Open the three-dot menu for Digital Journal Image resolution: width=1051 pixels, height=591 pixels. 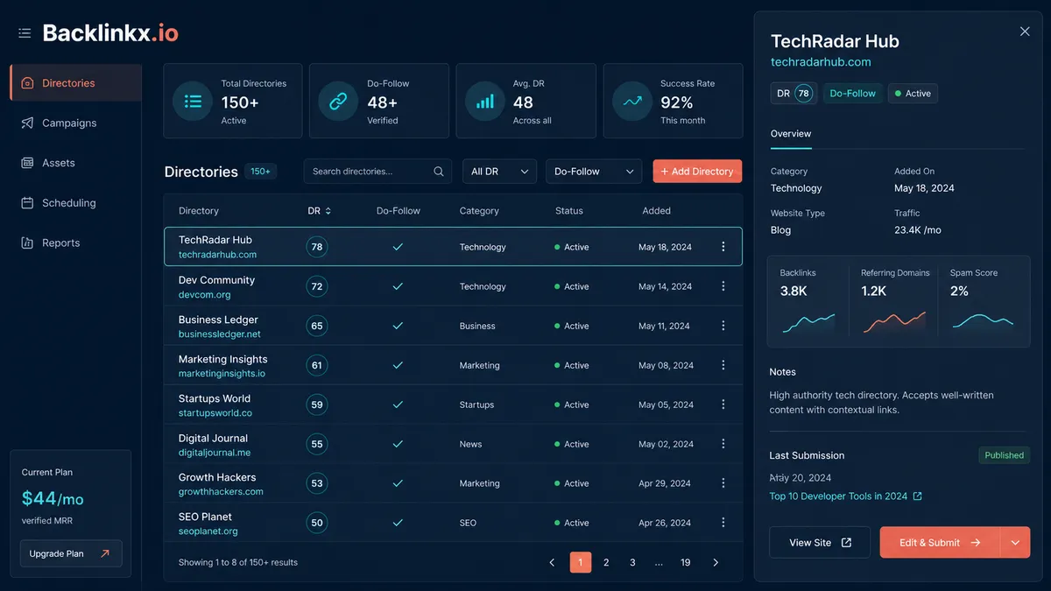723,444
